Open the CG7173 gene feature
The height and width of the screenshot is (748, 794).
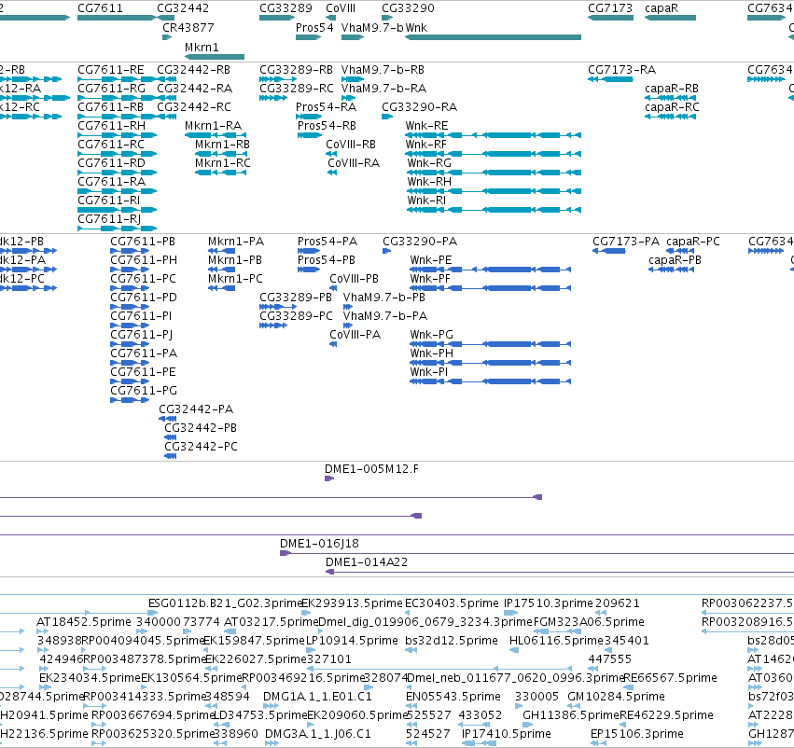tap(610, 18)
